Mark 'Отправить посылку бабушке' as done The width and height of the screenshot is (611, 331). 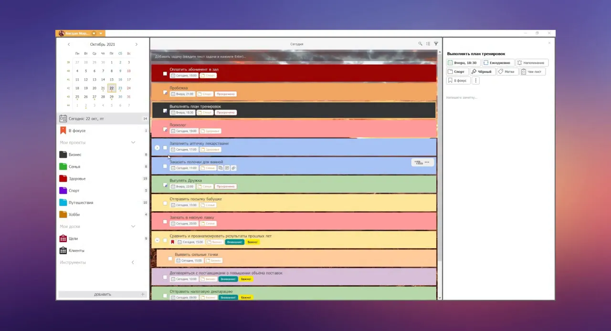[165, 203]
